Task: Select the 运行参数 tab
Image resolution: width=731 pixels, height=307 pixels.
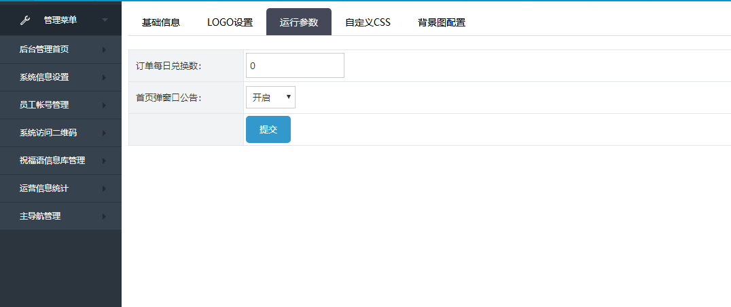Action: tap(299, 22)
